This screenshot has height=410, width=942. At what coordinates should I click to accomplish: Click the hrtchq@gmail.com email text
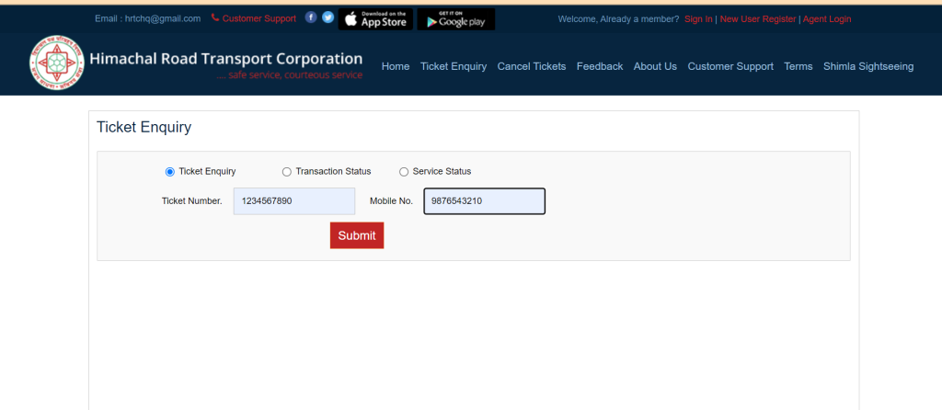coord(163,18)
